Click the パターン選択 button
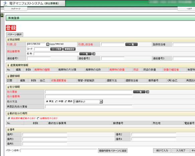The height and width of the screenshot is (156, 195). (15, 35)
